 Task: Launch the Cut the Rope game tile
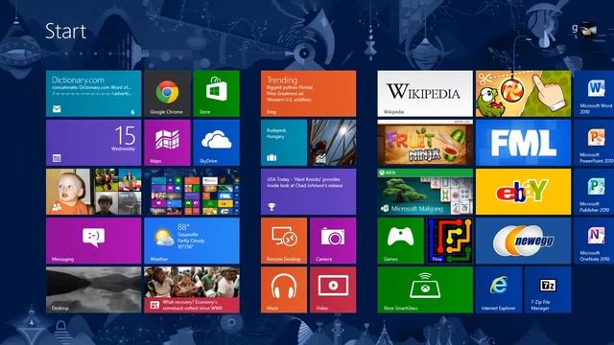[523, 94]
